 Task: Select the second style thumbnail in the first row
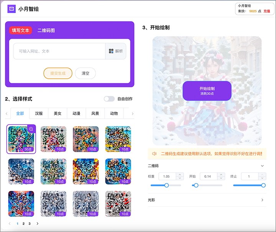54,139
